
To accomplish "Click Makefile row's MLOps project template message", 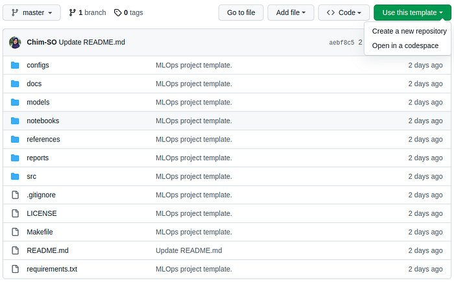I will (194, 232).
